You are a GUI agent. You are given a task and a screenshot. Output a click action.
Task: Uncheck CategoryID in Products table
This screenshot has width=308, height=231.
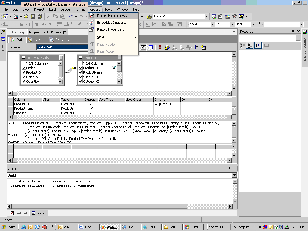[x=81, y=82]
